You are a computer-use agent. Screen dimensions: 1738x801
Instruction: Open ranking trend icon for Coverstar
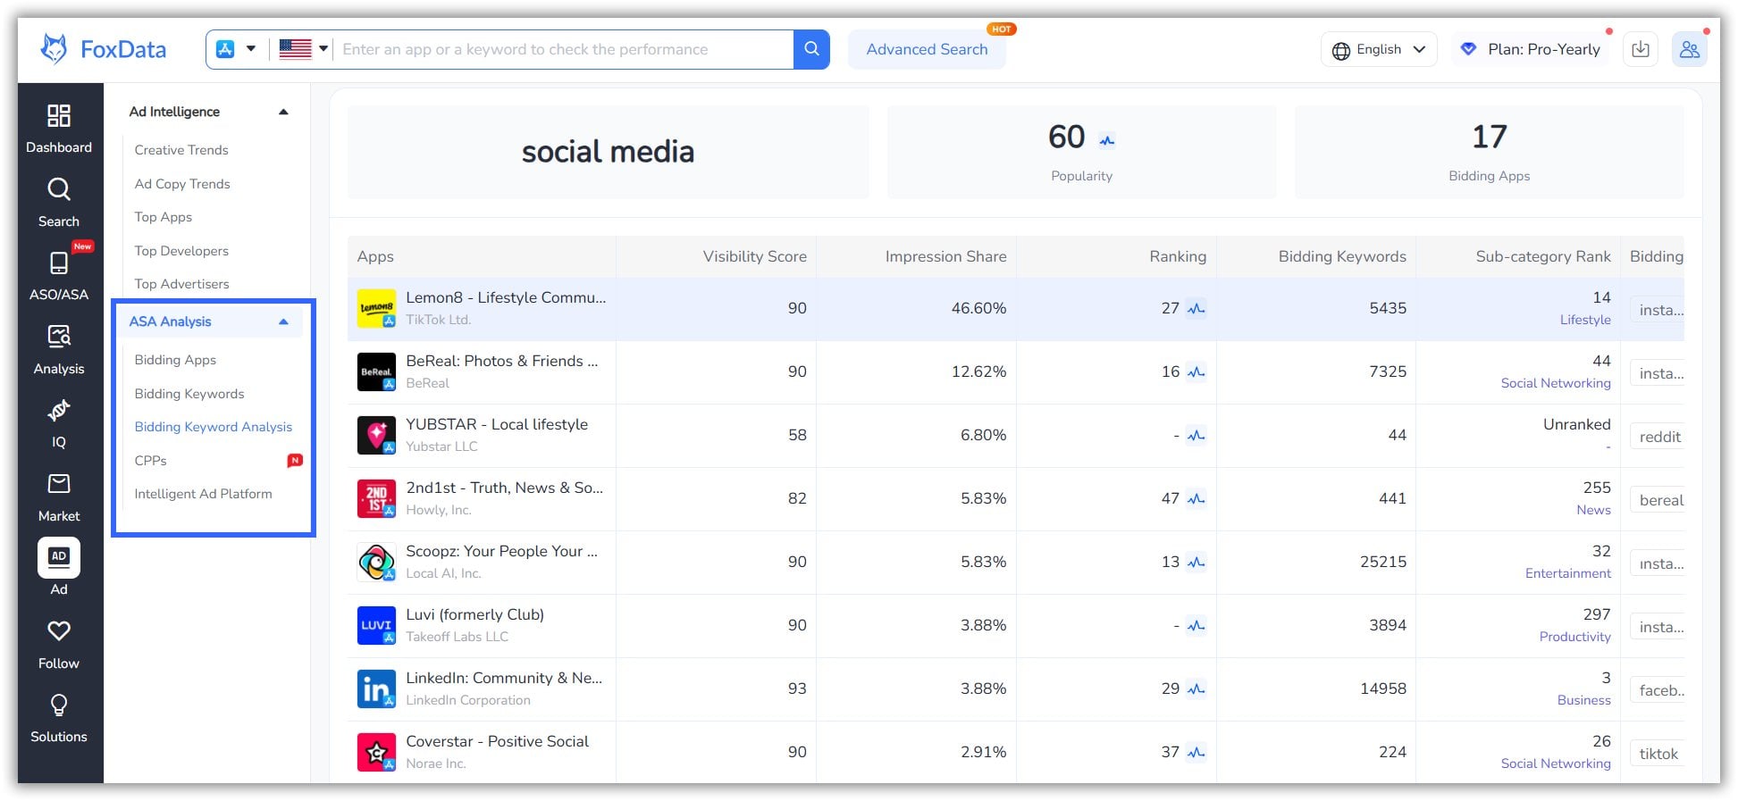[x=1196, y=753]
